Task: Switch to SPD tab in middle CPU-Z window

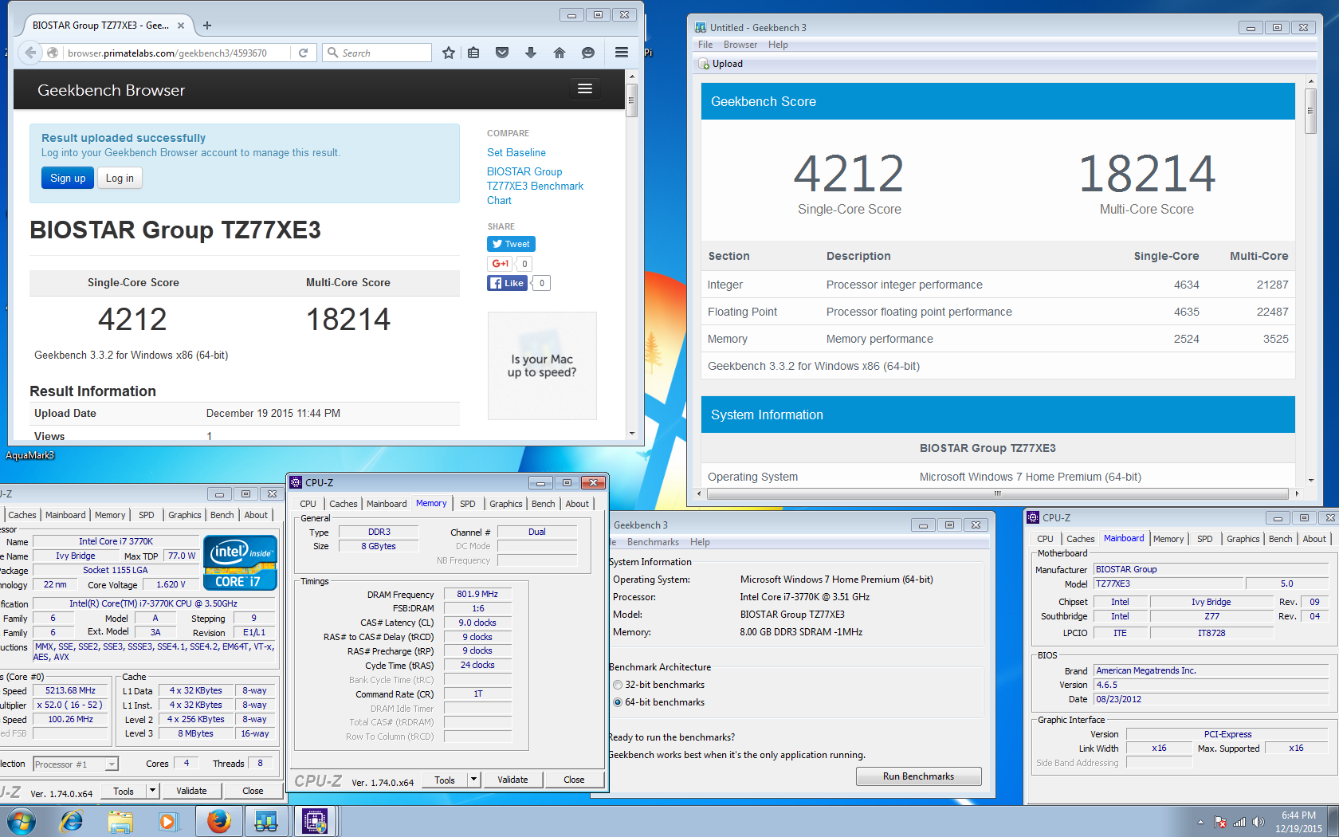Action: coord(468,504)
